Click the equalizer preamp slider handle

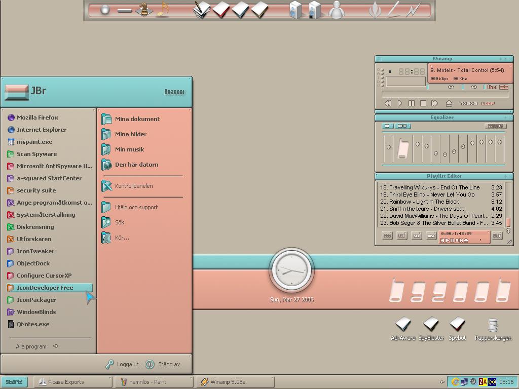[x=389, y=147]
